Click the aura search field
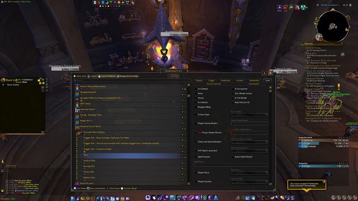Viewport: 358px width, 201px height. tap(132, 80)
